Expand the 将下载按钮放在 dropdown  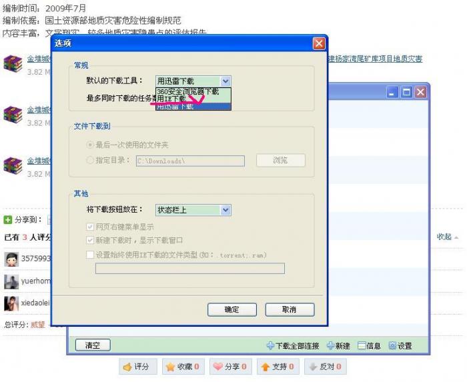[x=225, y=210]
